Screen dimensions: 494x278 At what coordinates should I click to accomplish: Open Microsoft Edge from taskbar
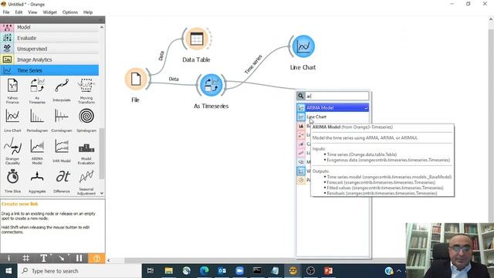tap(204, 271)
